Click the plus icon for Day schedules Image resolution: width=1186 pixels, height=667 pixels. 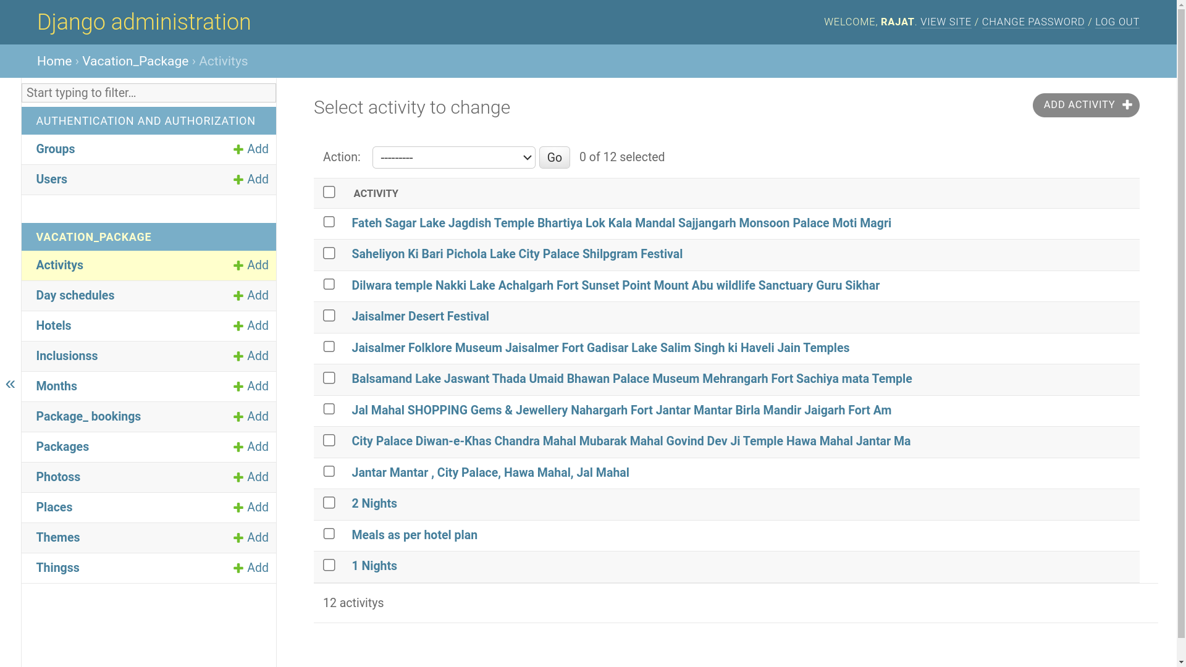pos(238,296)
